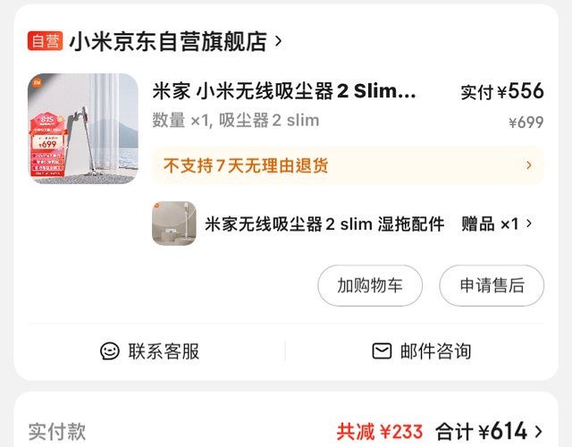This screenshot has width=572, height=447.
Task: Click gift item 米家无线吸尘器 2 slim 湿拖配件
Action: point(324,223)
